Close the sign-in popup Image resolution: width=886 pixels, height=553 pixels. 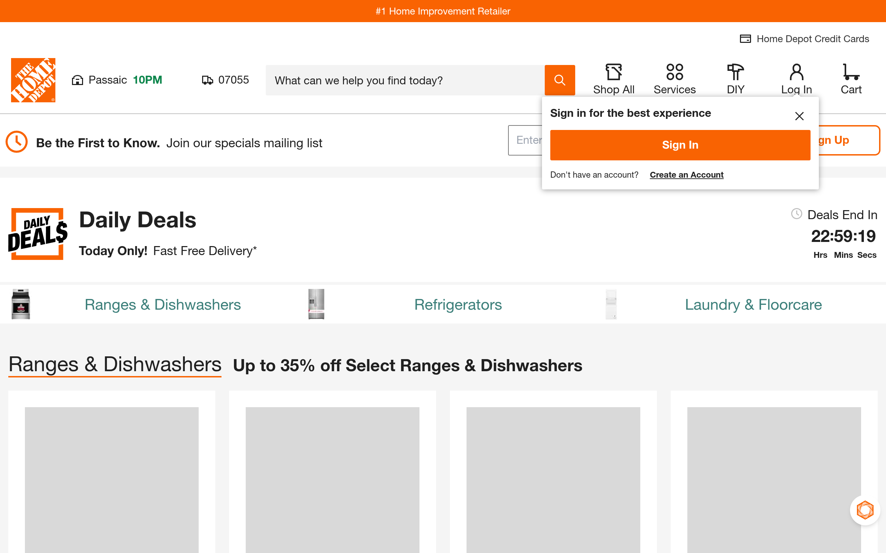click(x=799, y=116)
